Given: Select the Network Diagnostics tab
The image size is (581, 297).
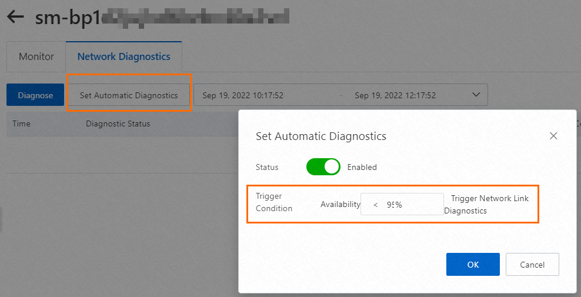Looking at the screenshot, I should pyautogui.click(x=123, y=57).
